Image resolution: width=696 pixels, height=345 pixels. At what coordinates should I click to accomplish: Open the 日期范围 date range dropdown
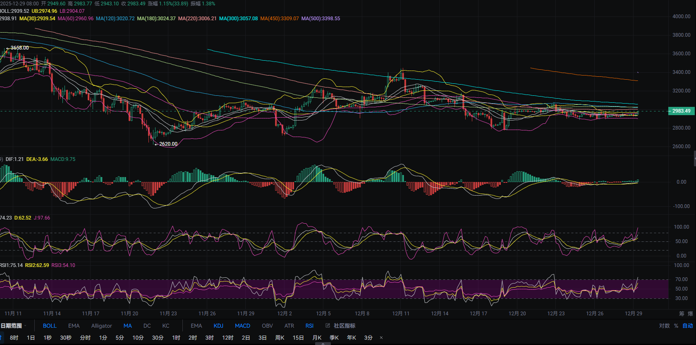tap(12, 326)
